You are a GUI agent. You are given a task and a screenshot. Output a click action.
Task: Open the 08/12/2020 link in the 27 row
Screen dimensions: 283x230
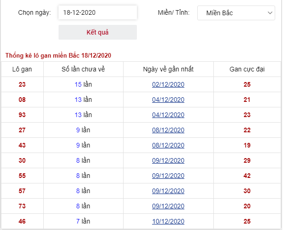pyautogui.click(x=168, y=130)
